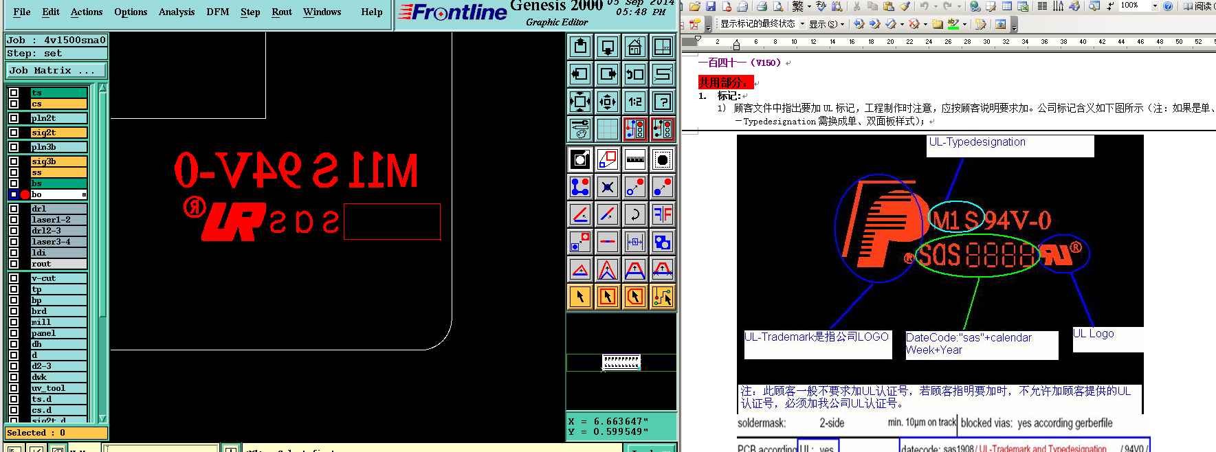Select the plain arrow pointer tool
The image size is (1216, 452).
[580, 297]
